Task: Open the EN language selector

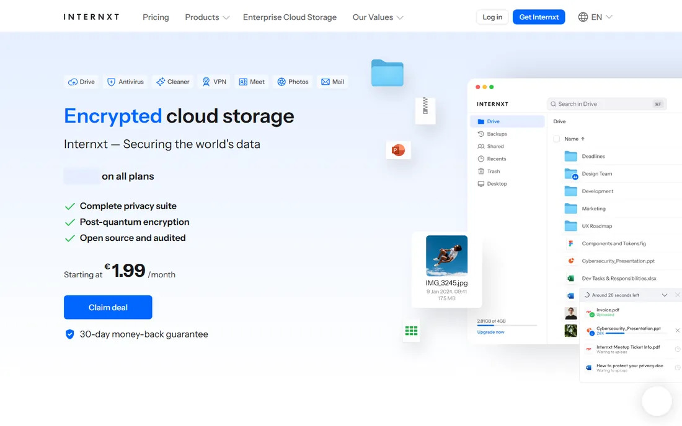Action: coord(595,17)
